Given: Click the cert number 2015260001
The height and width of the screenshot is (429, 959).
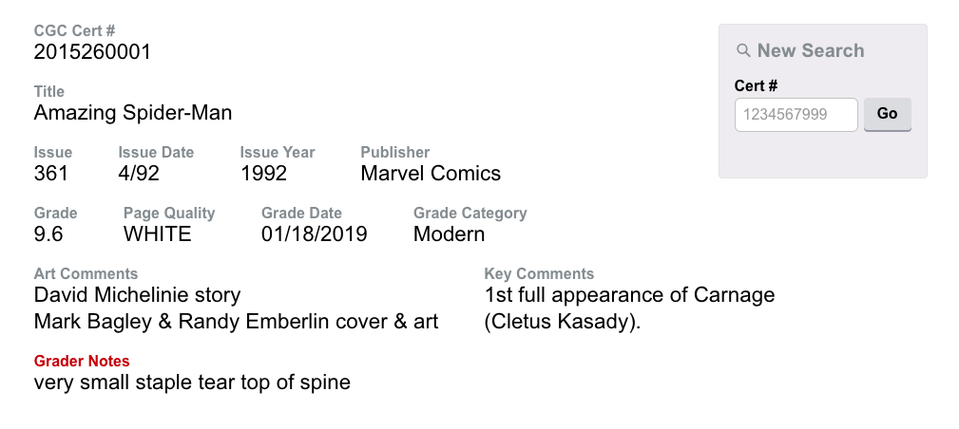Looking at the screenshot, I should pos(92,52).
